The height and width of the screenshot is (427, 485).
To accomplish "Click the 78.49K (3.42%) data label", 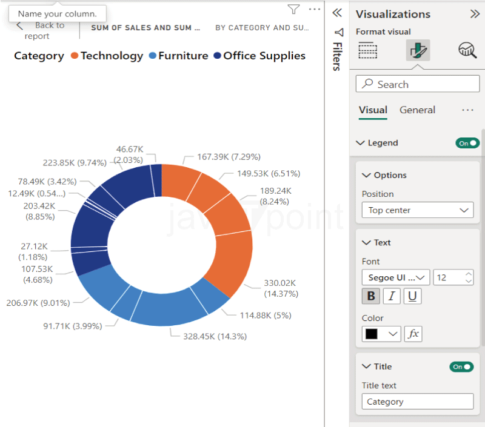I will point(47,181).
